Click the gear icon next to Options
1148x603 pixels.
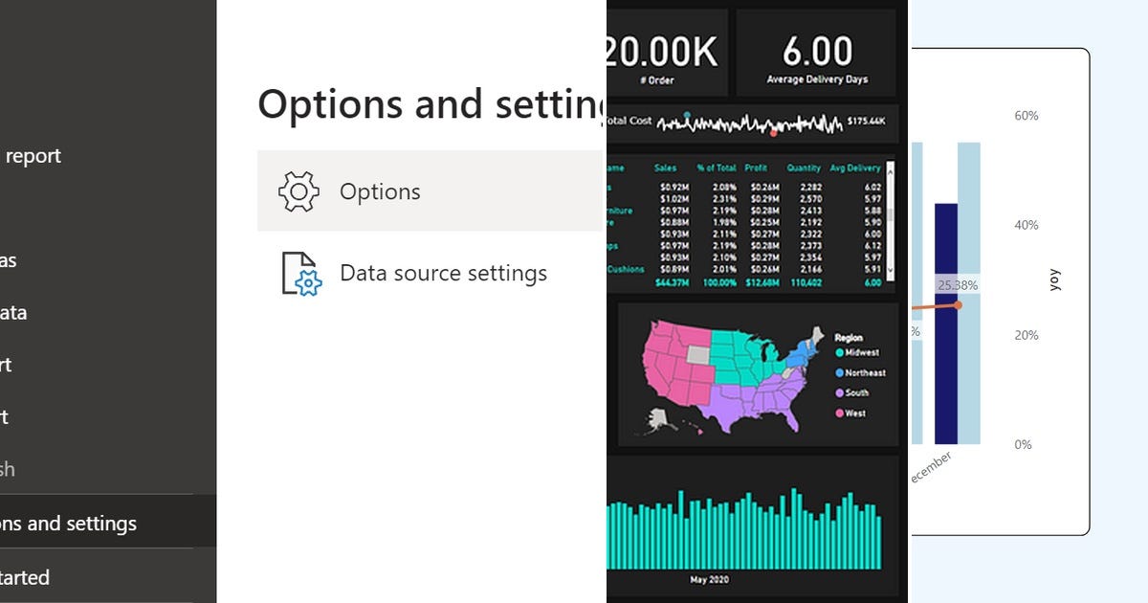(x=298, y=191)
